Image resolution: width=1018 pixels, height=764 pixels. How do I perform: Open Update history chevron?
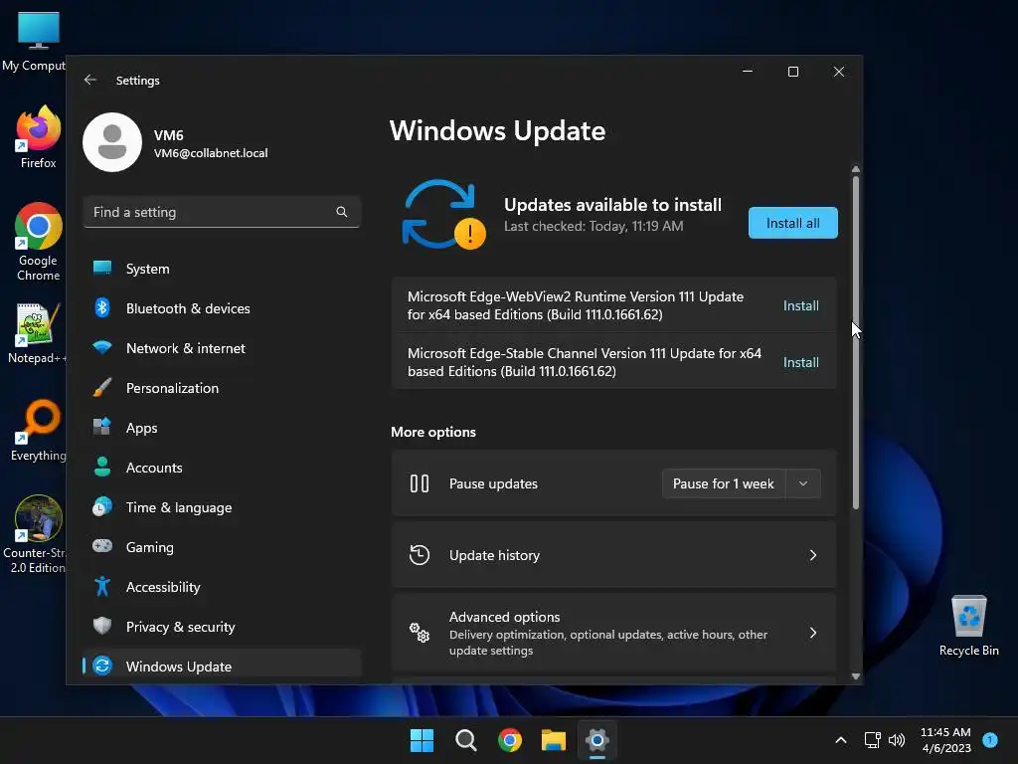813,555
